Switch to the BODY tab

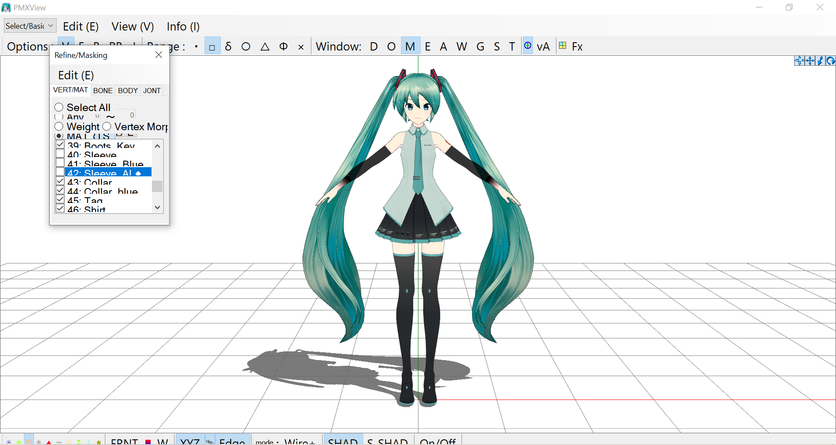click(128, 91)
